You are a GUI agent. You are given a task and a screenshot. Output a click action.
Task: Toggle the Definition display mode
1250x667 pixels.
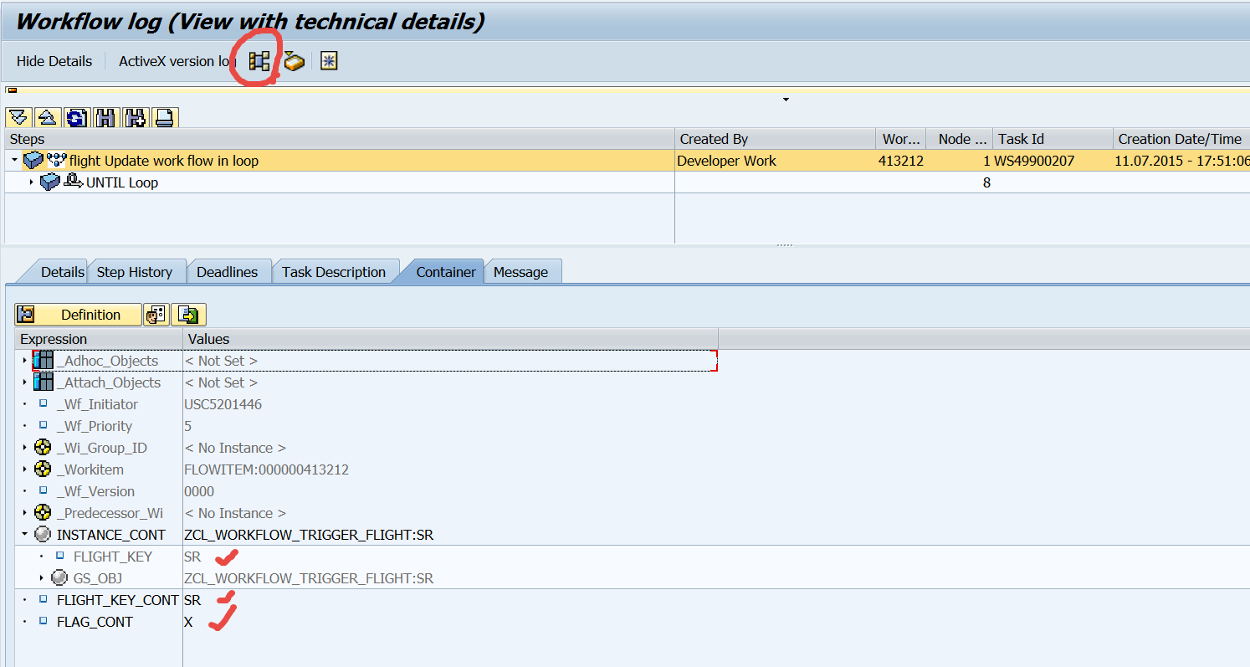point(78,314)
